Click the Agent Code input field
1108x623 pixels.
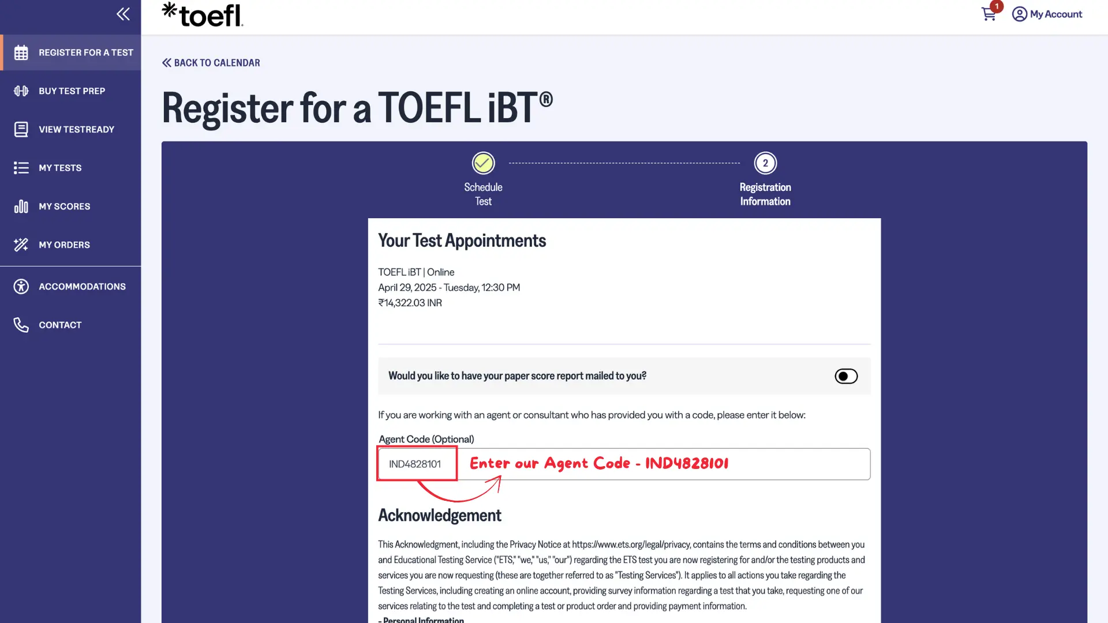pyautogui.click(x=623, y=464)
